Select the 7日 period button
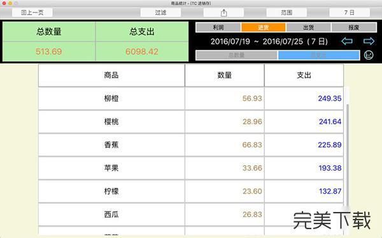 tap(350, 13)
